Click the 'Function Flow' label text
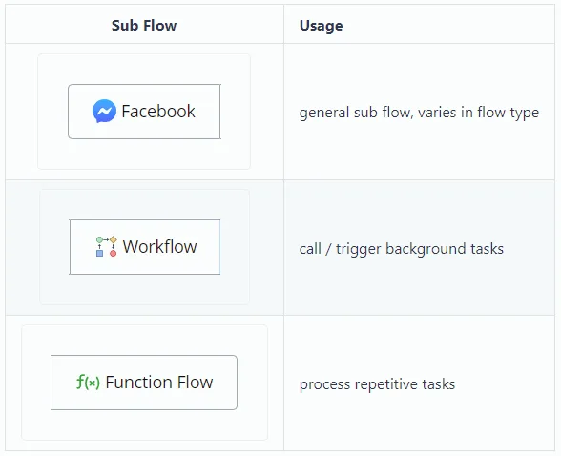561x456 pixels. click(159, 382)
